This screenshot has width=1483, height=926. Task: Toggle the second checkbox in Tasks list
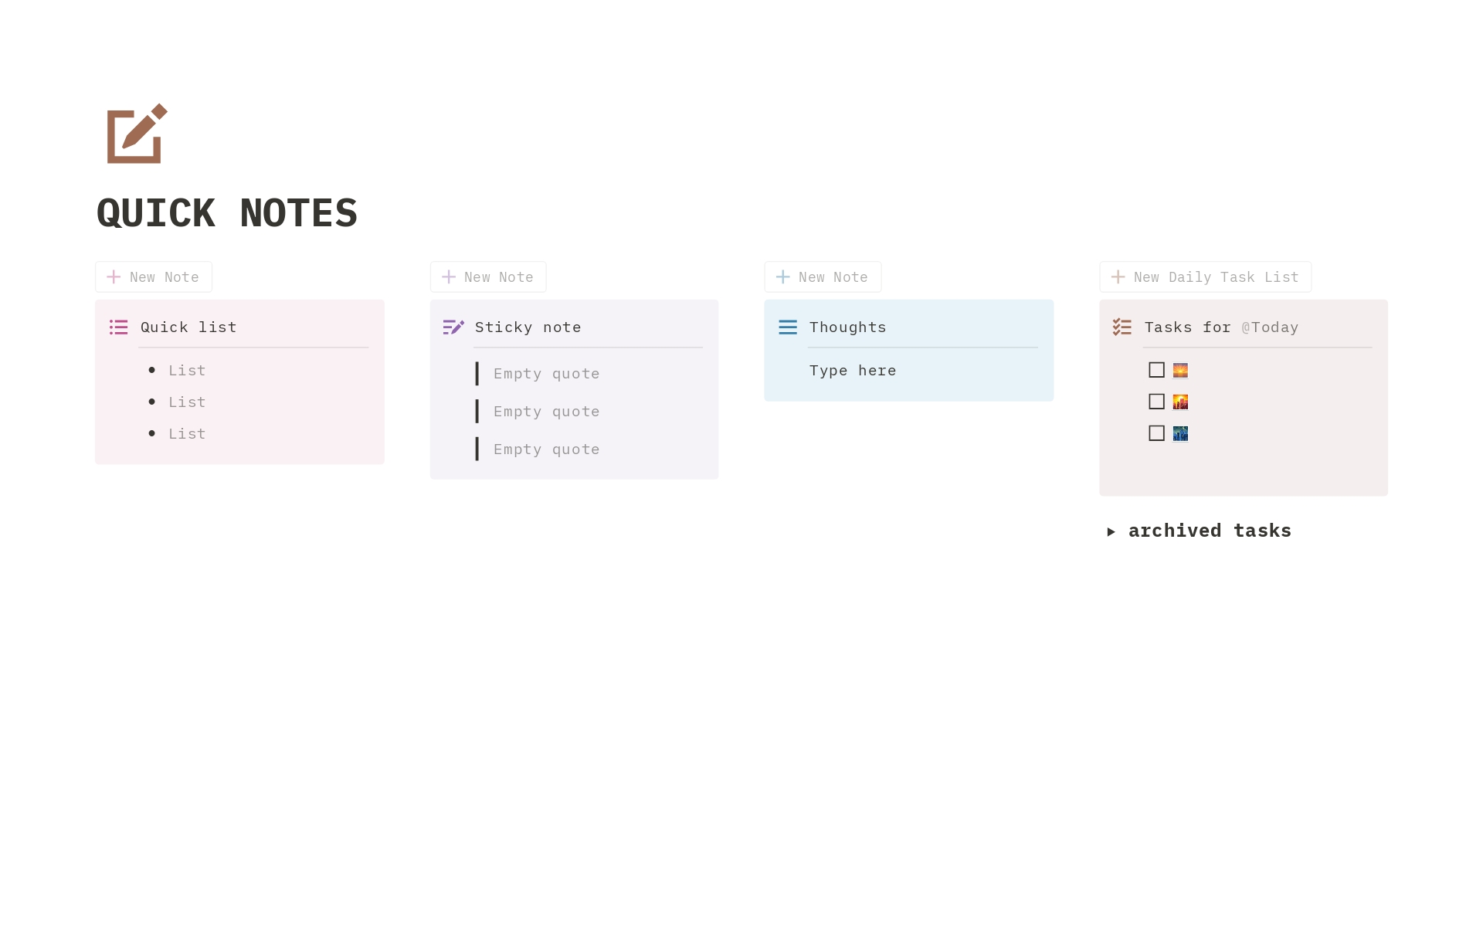[1156, 401]
